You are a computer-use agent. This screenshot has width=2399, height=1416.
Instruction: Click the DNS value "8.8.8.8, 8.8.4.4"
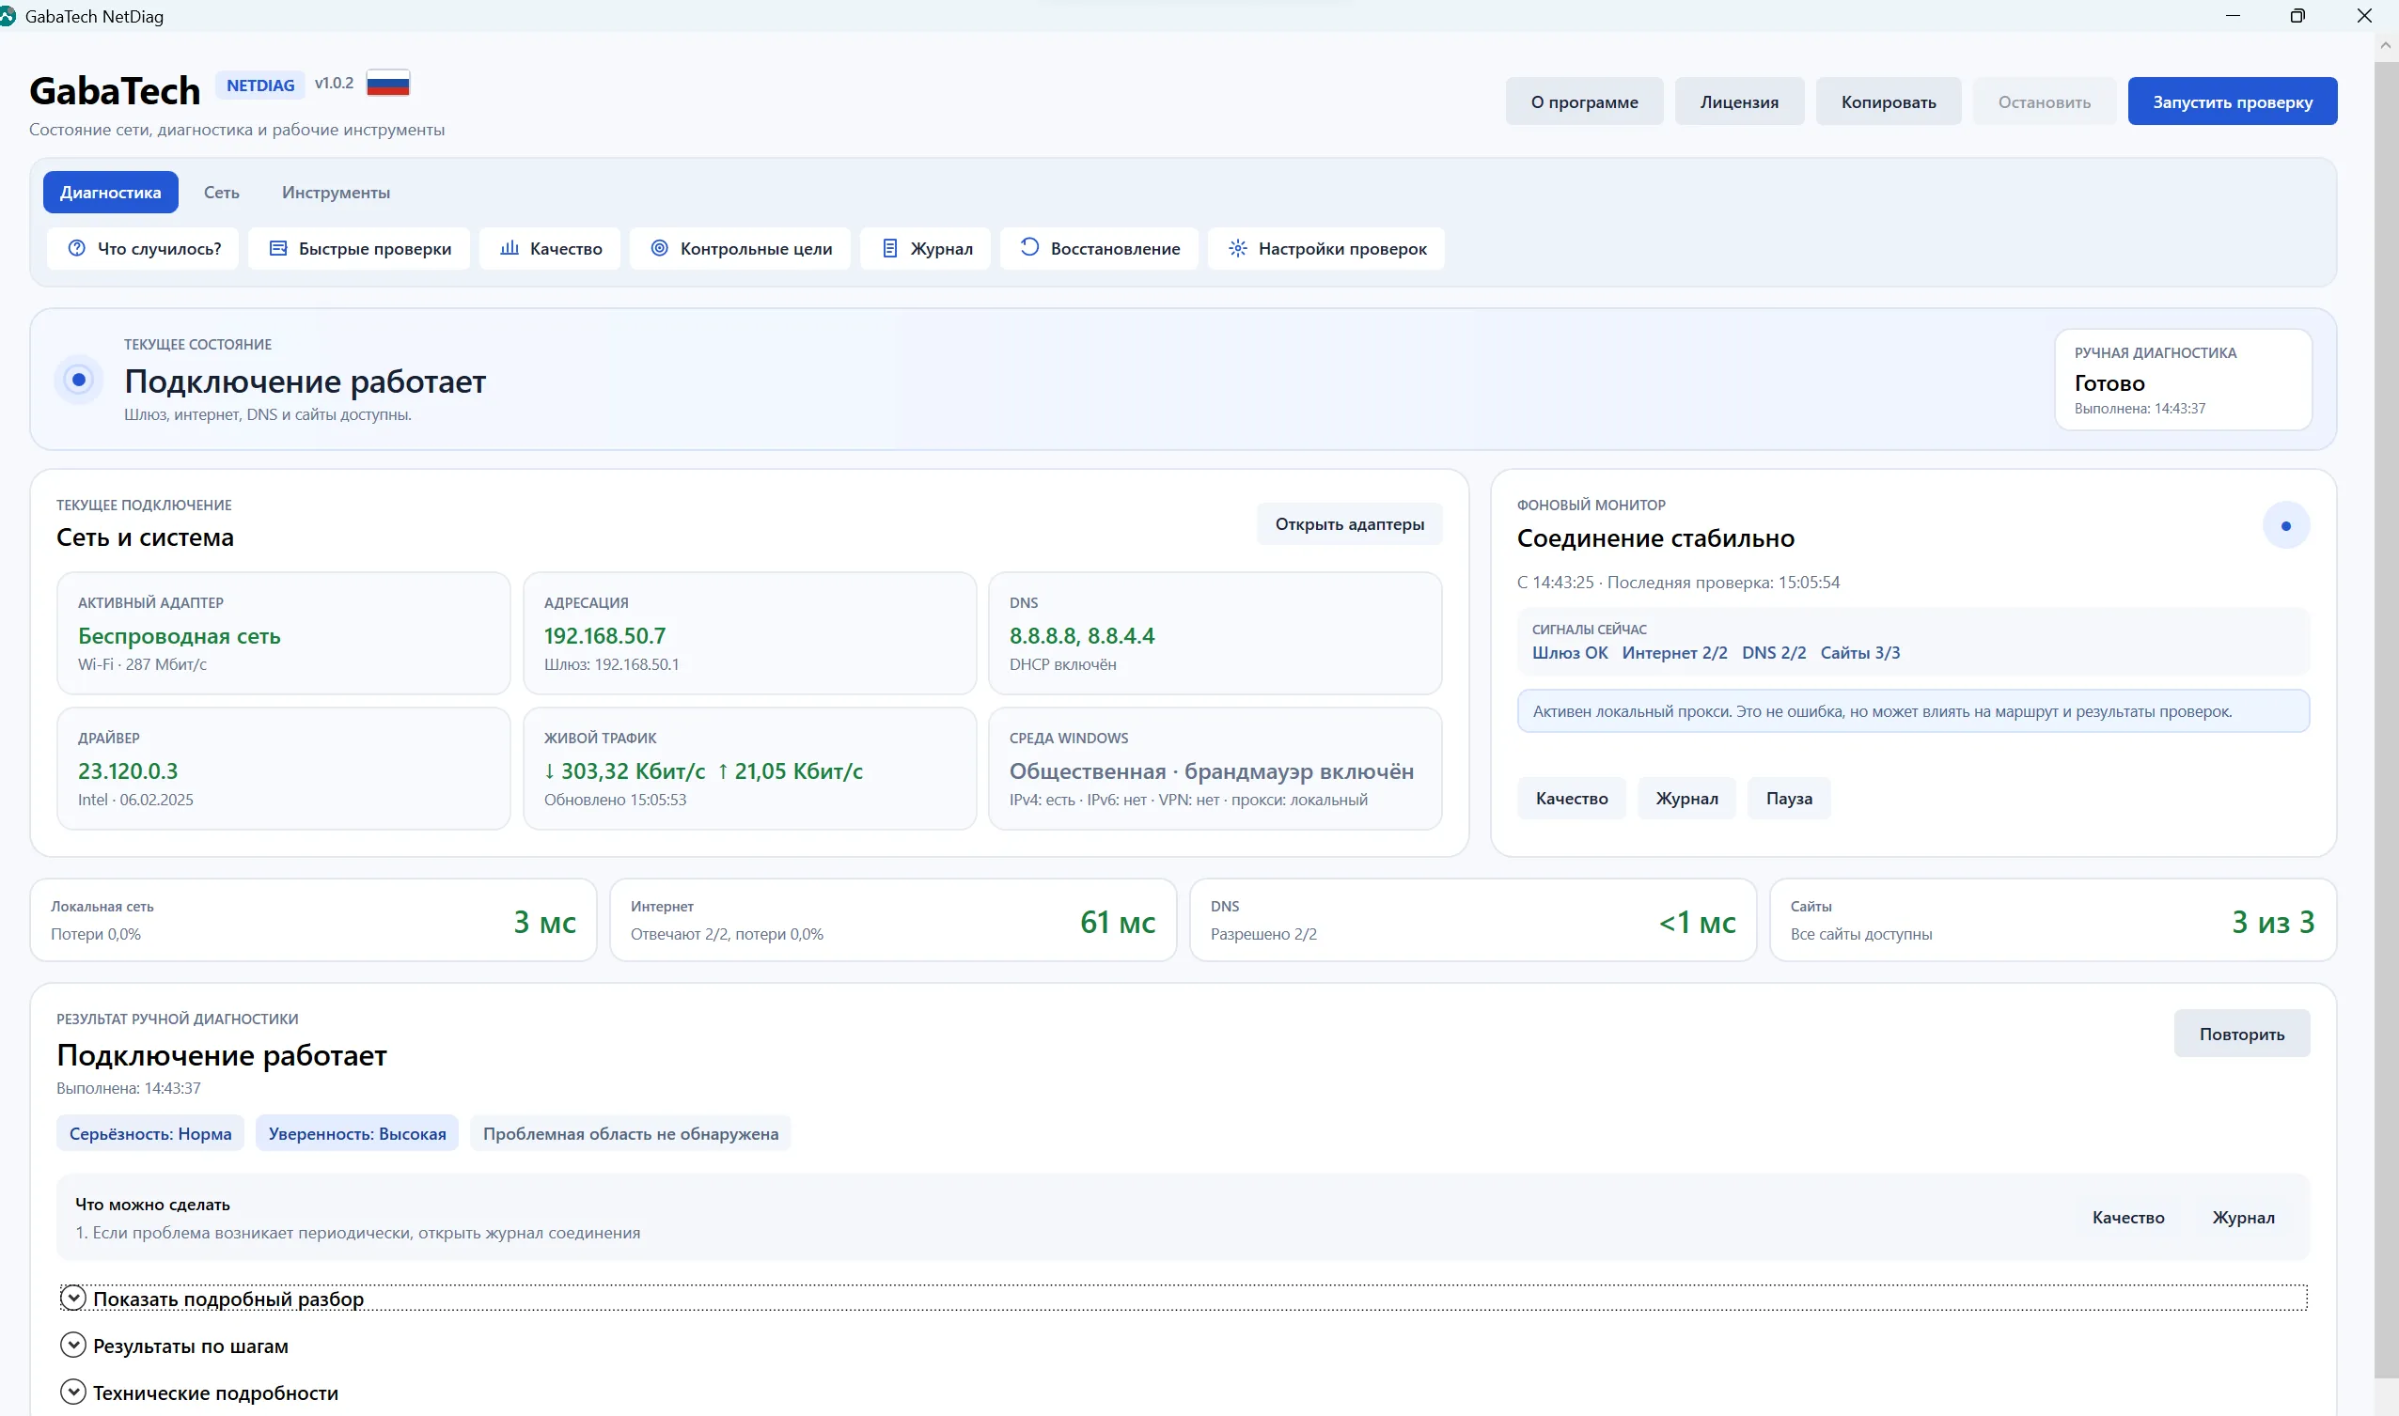click(x=1082, y=635)
